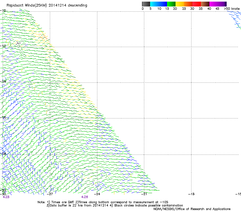Click the purple '4:25' time label
Viewport: 241px width, 211px height.
[6, 197]
